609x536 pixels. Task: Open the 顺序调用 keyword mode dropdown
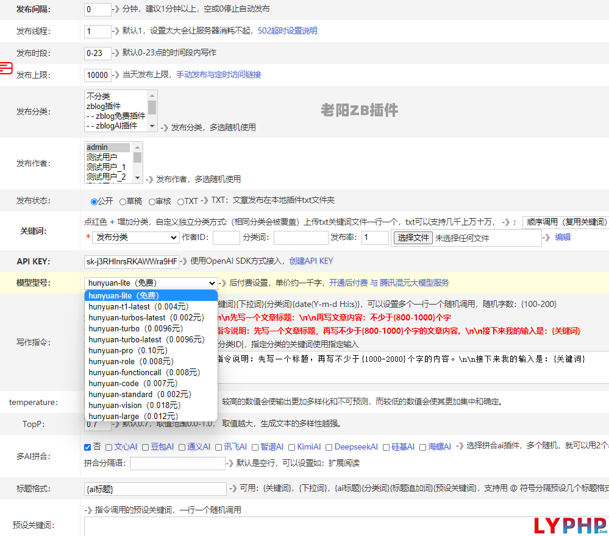(x=566, y=222)
